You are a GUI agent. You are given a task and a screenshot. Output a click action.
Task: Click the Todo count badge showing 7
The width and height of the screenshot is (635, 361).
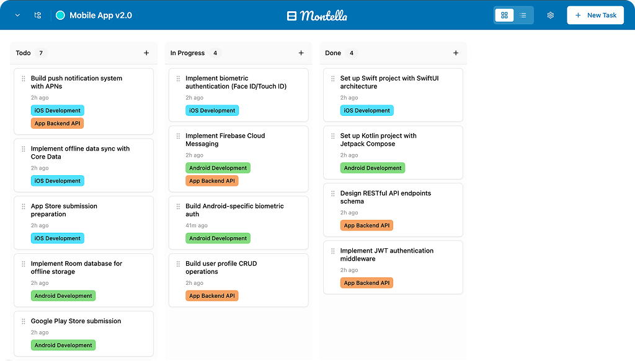(40, 53)
